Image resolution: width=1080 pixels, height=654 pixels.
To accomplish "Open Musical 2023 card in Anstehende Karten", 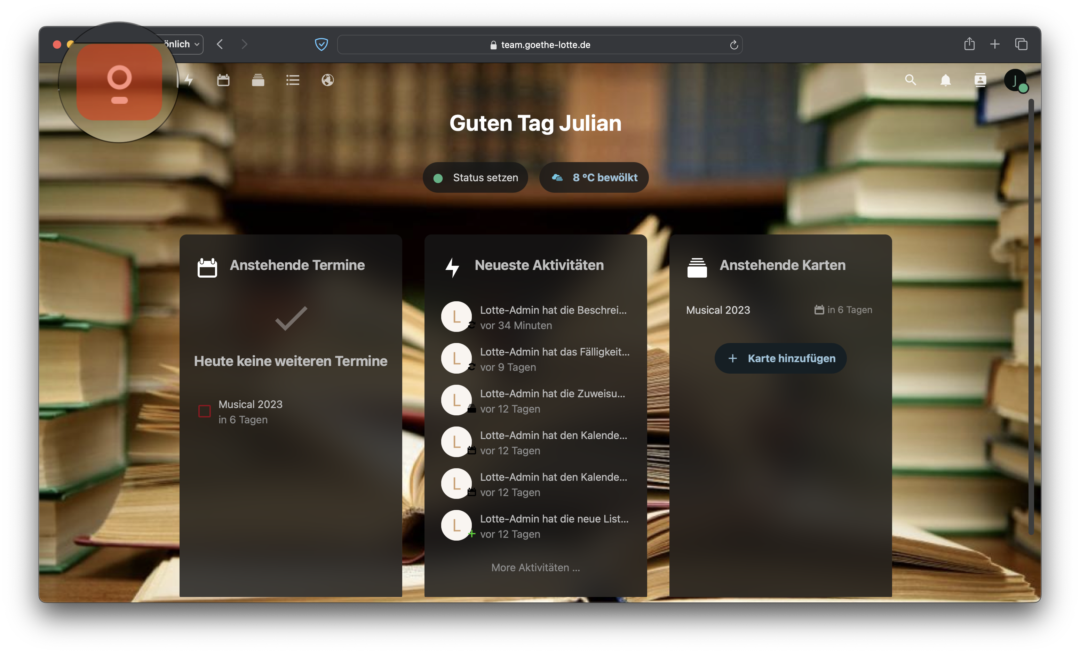I will click(x=718, y=310).
